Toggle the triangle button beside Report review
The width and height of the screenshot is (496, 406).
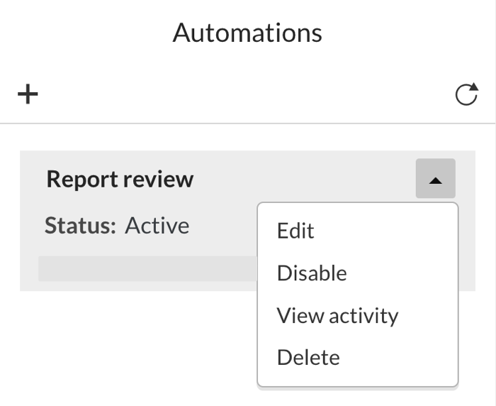[x=436, y=178]
